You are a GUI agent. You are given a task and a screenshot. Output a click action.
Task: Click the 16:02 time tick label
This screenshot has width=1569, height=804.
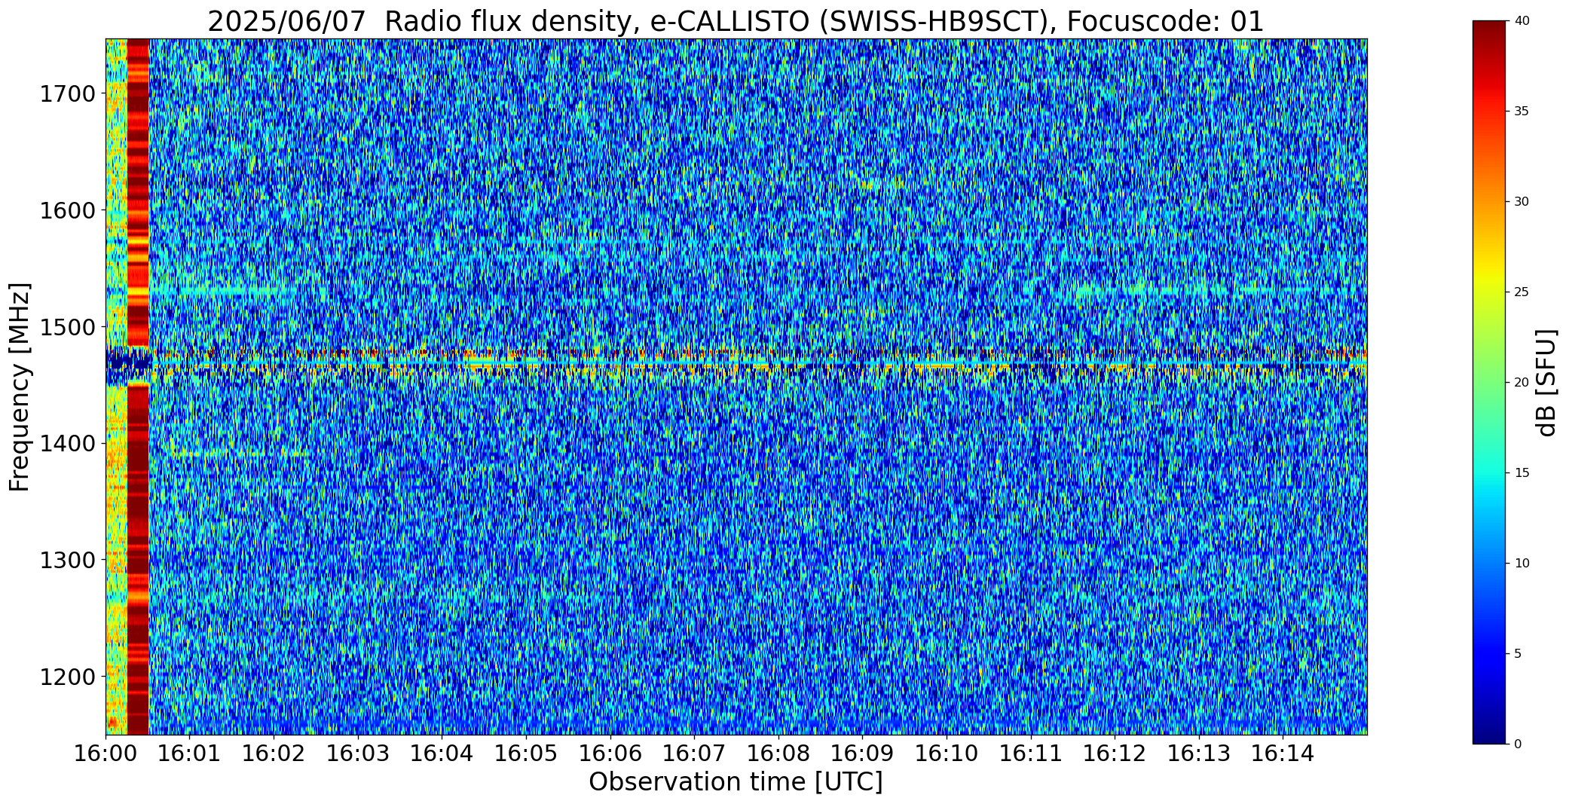274,754
